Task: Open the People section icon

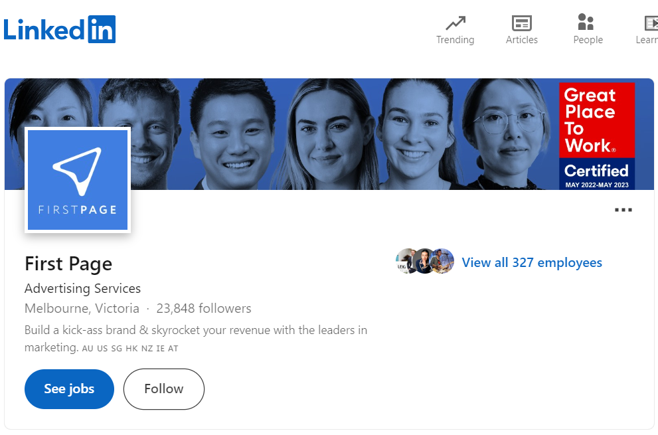Action: pos(586,22)
